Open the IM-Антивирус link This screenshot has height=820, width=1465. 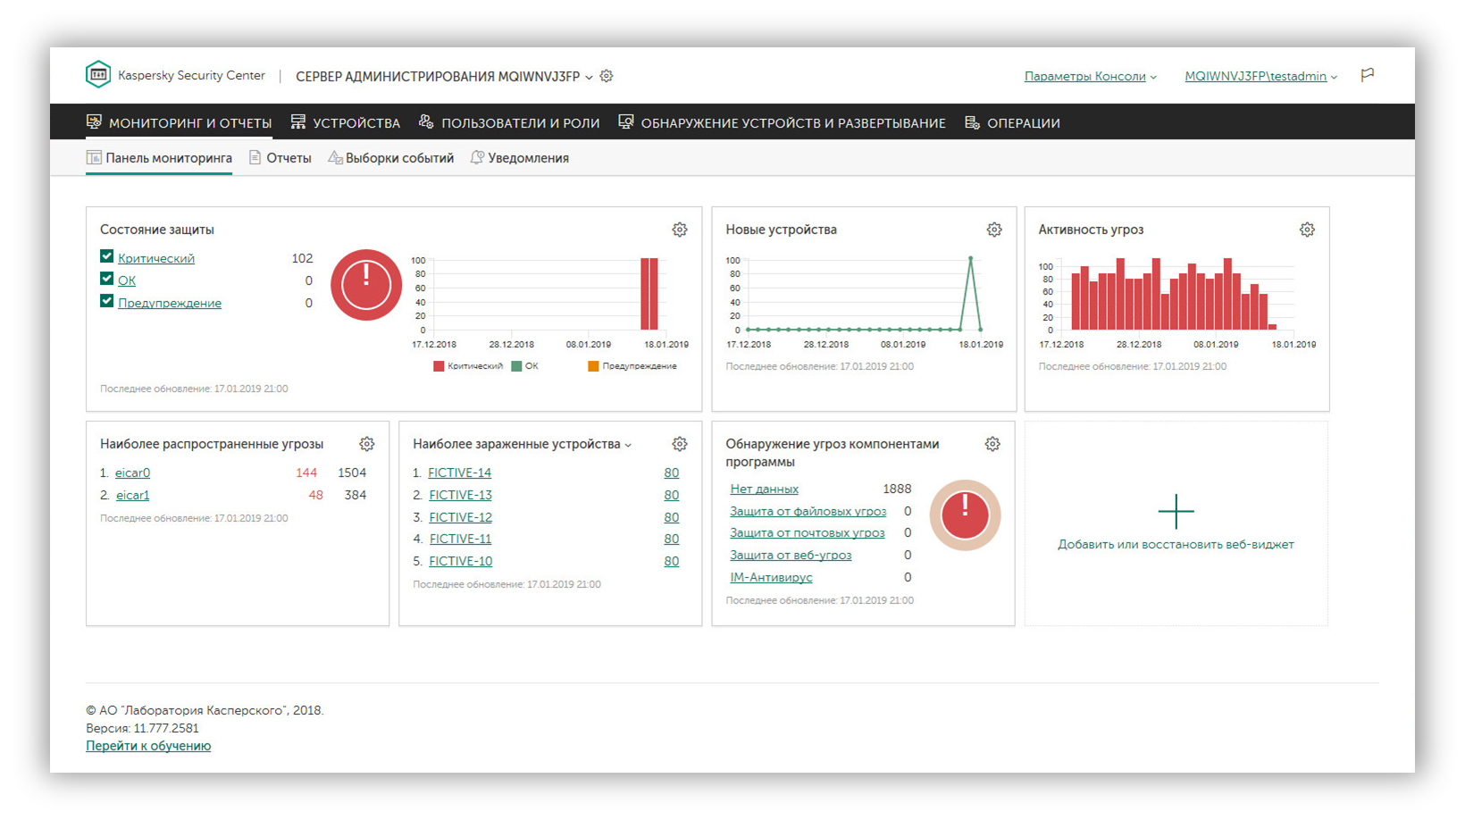pyautogui.click(x=771, y=577)
